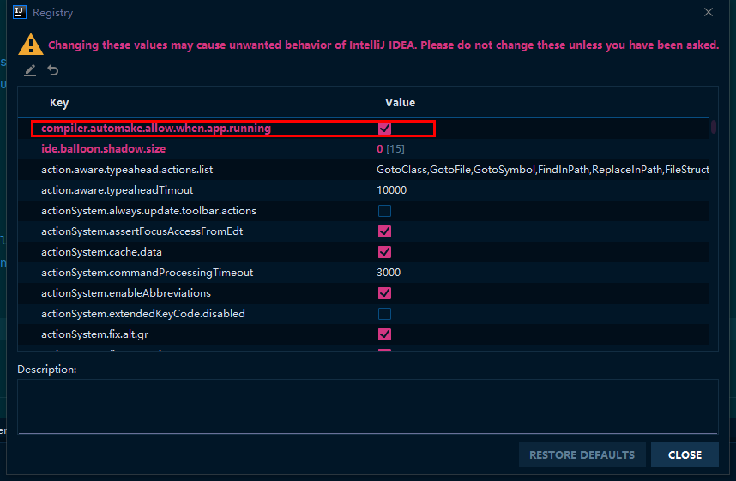Select the actionSystem.fix.alt.gr key
Image resolution: width=736 pixels, height=481 pixels.
[95, 334]
